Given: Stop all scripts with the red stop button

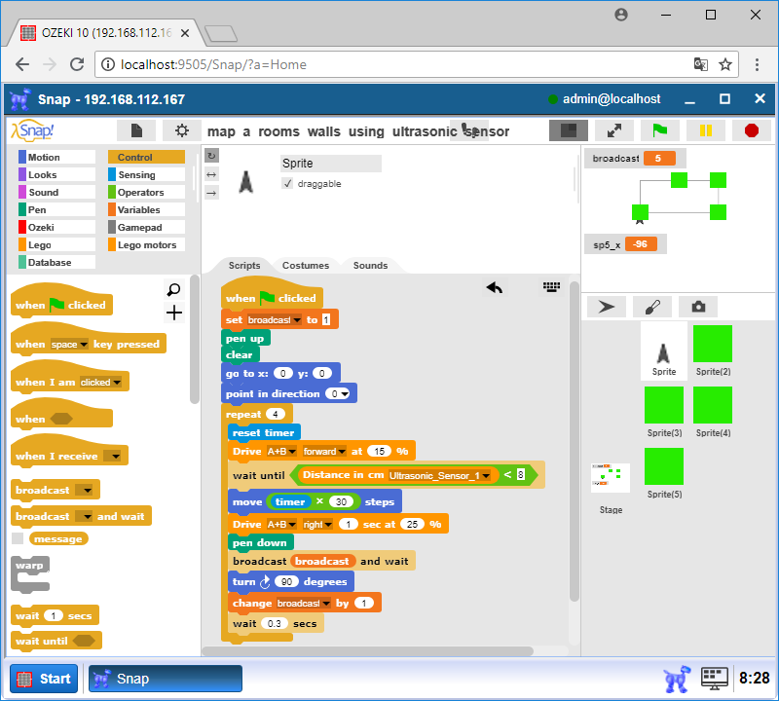Looking at the screenshot, I should [x=752, y=130].
